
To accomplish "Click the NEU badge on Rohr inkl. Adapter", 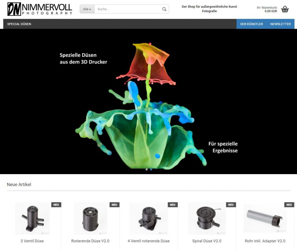I will [x=289, y=205].
